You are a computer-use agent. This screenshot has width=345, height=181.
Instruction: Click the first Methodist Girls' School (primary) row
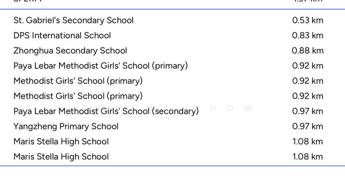(x=78, y=81)
